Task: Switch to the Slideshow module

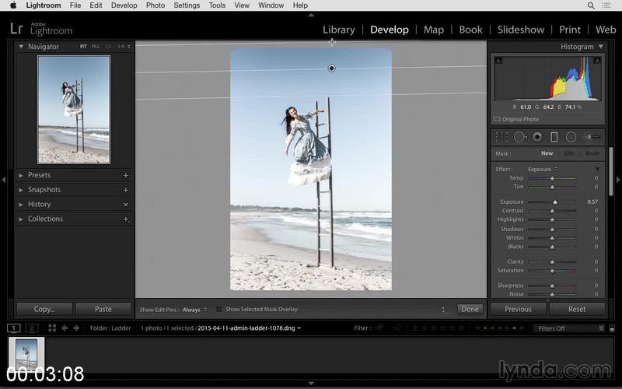Action: [x=521, y=30]
